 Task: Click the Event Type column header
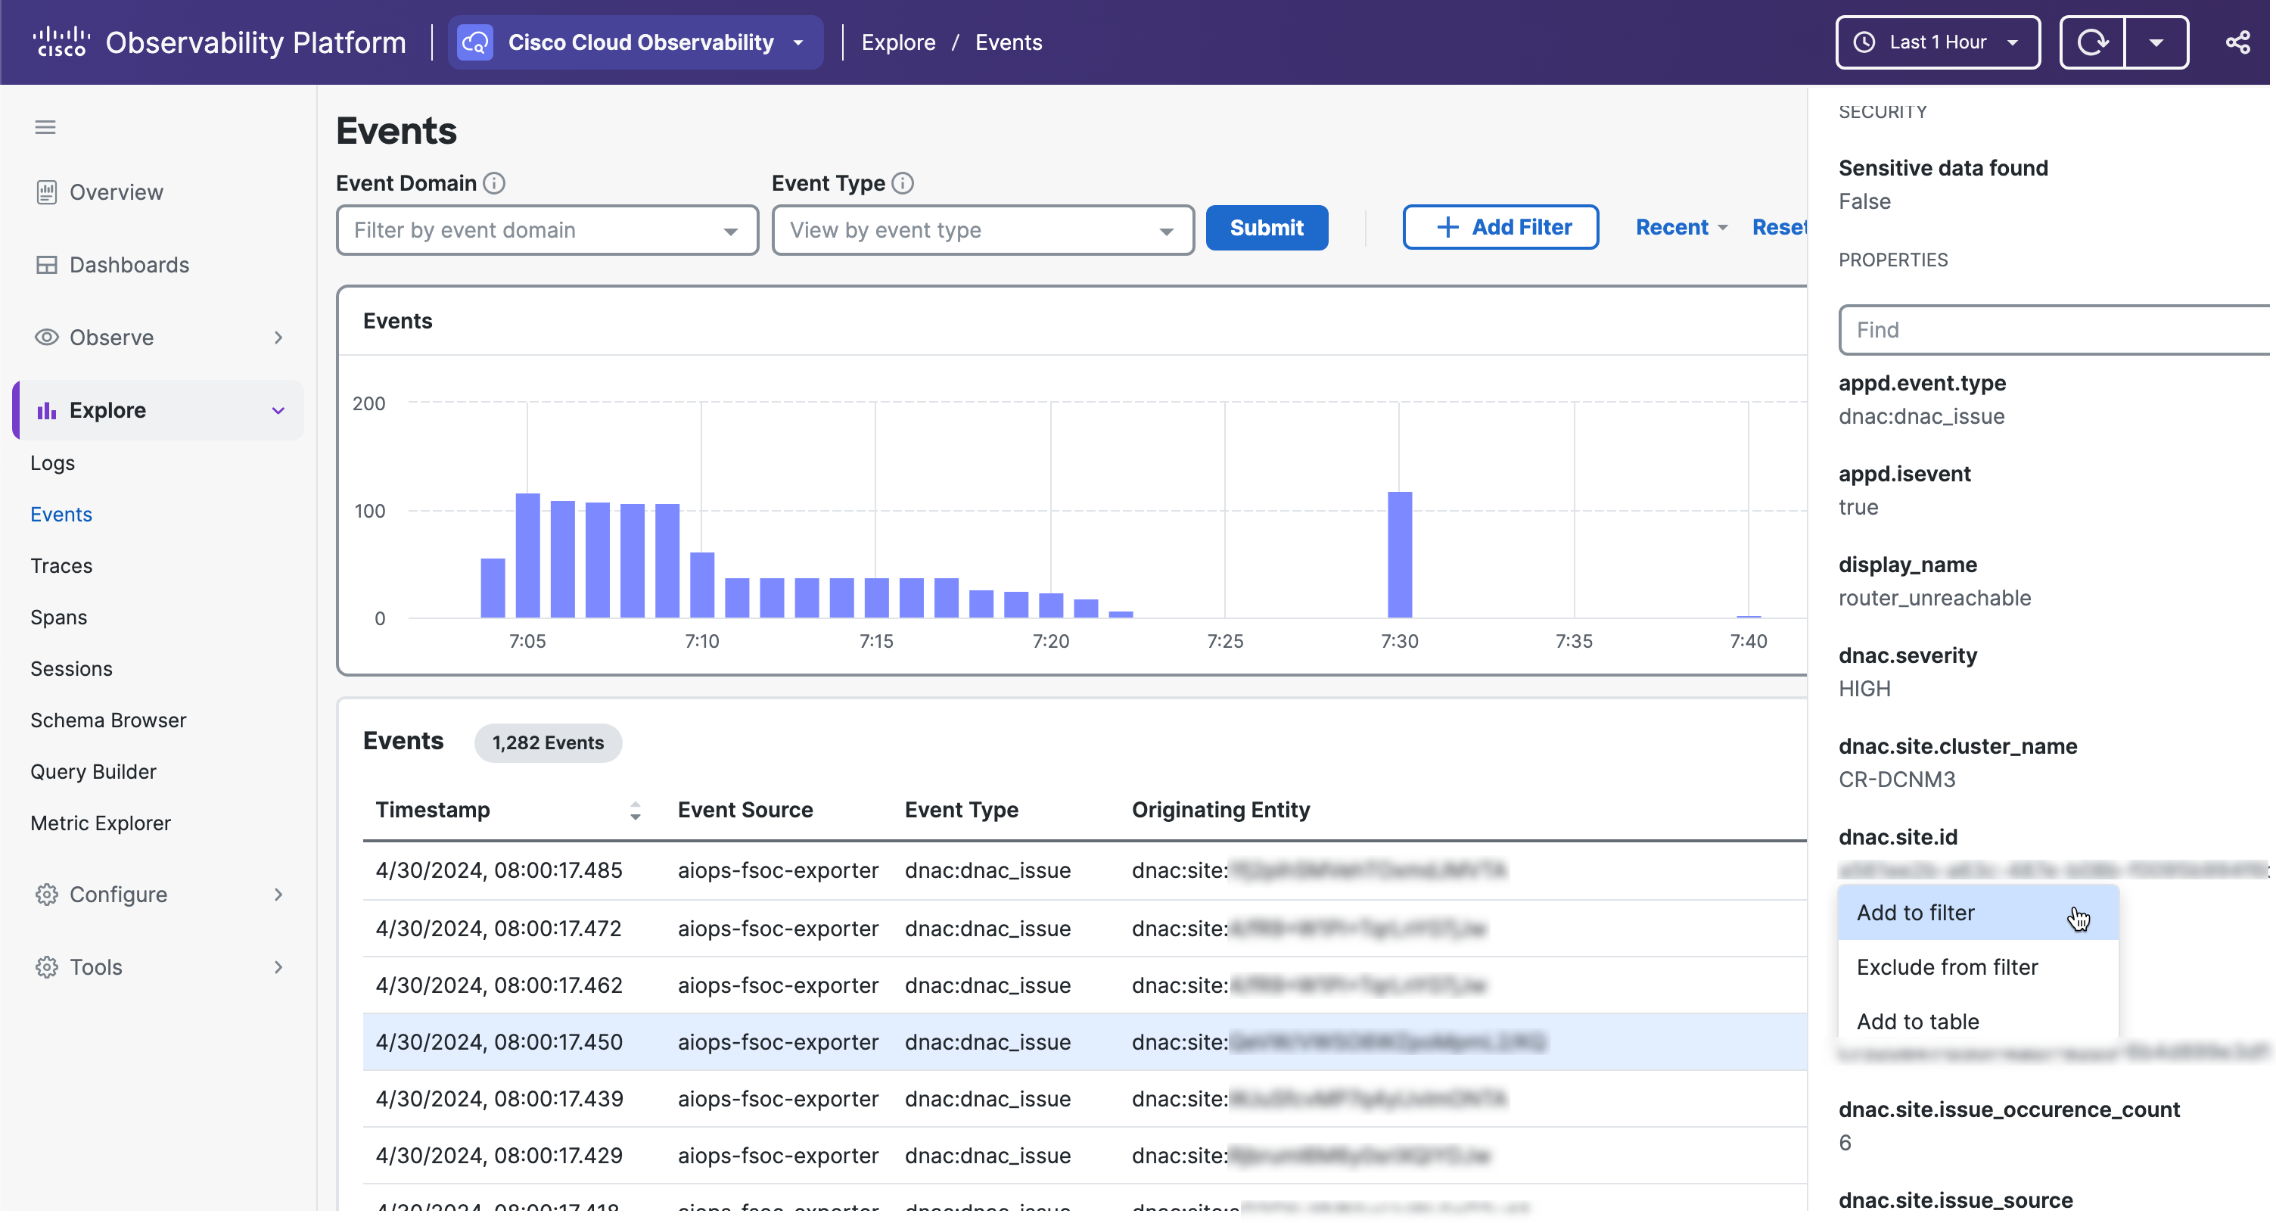tap(961, 810)
